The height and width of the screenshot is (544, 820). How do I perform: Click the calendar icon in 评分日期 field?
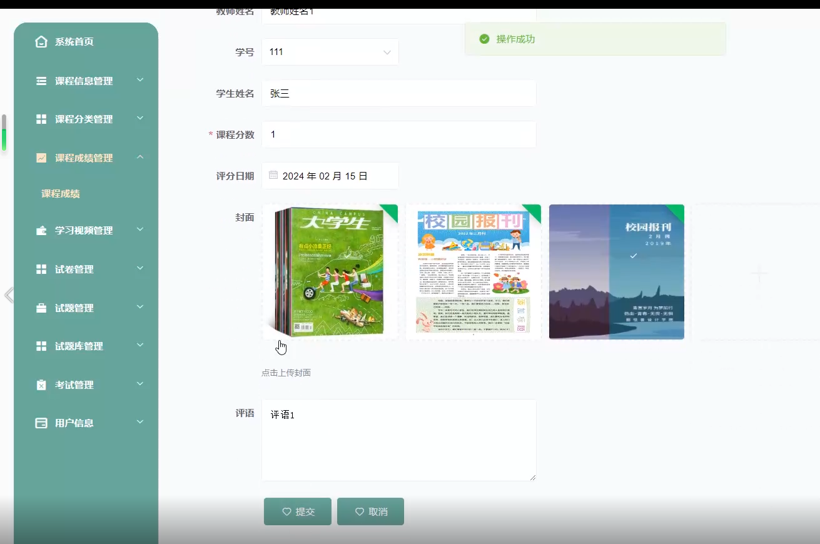coord(273,176)
